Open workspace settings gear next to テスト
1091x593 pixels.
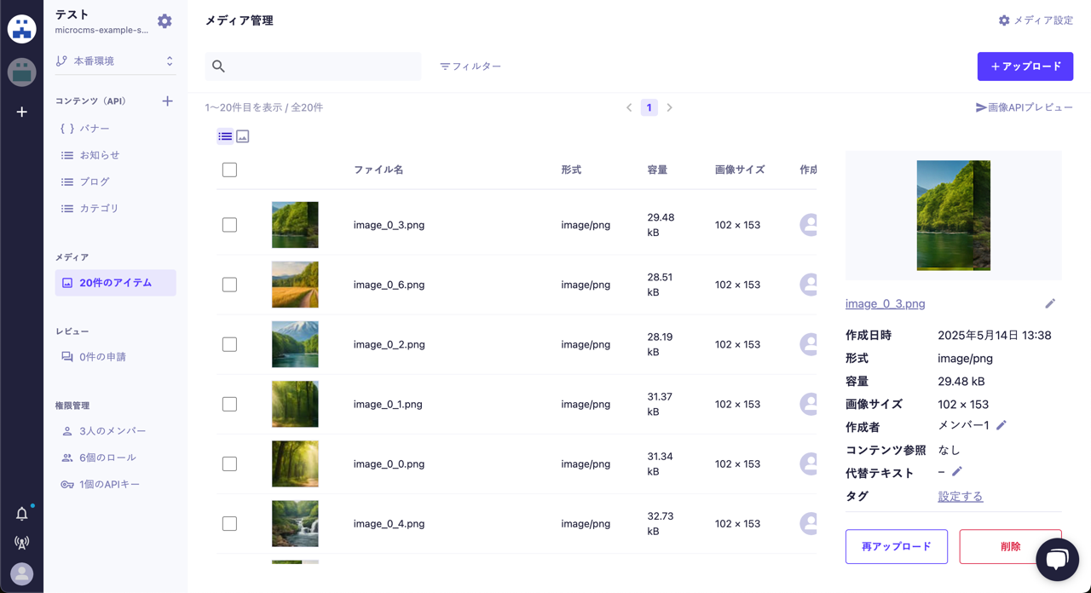pyautogui.click(x=165, y=21)
